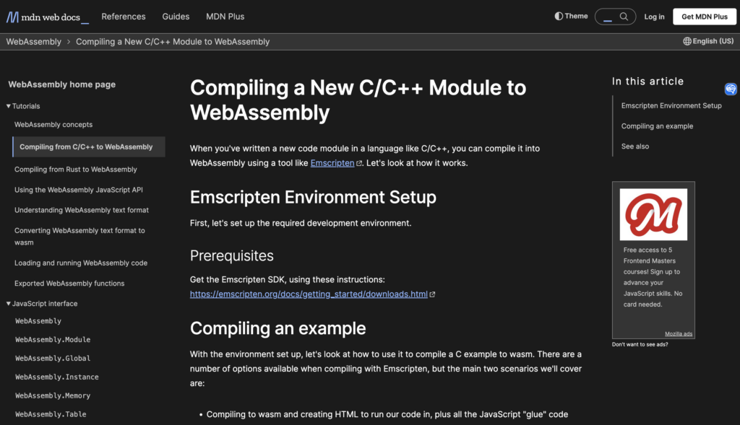The height and width of the screenshot is (425, 740).
Task: Toggle the Theme switcher
Action: (571, 16)
